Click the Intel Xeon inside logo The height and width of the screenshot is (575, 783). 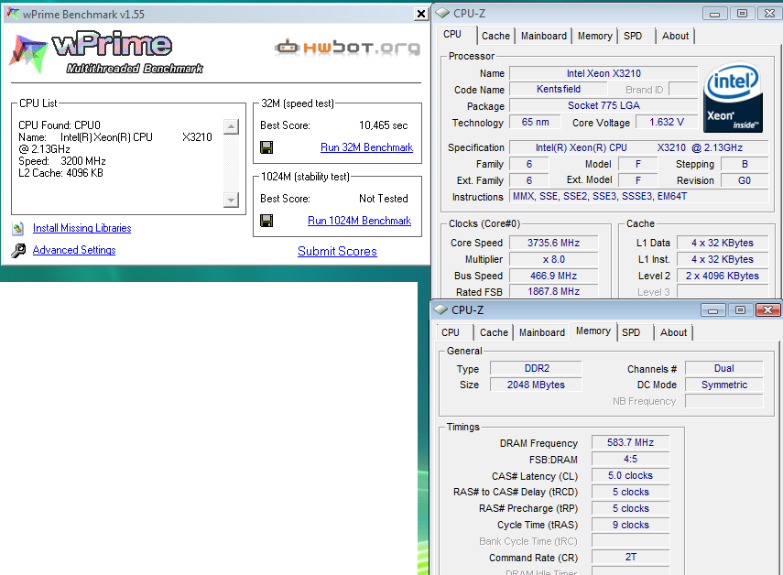(733, 97)
